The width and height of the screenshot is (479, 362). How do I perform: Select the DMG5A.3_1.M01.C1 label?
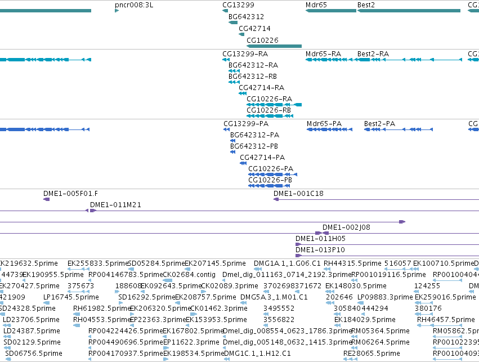[274, 298]
